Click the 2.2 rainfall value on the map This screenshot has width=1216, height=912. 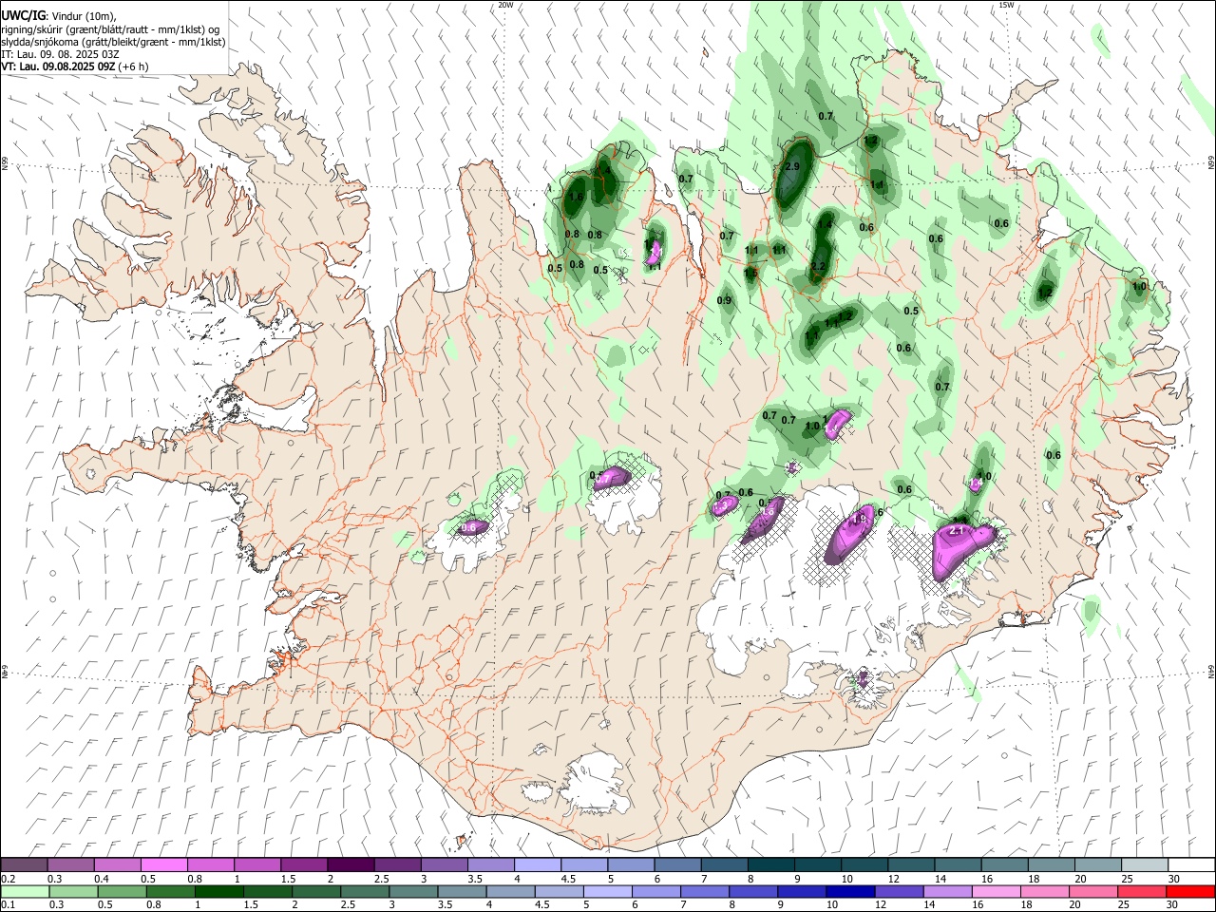pos(819,266)
